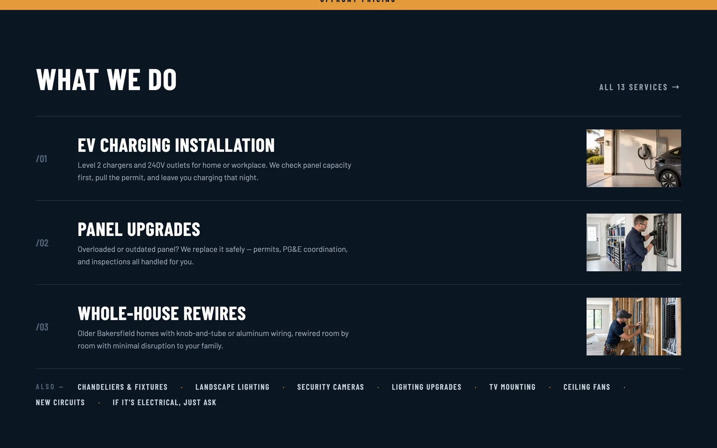Select Ceiling Fans in also list

click(587, 387)
